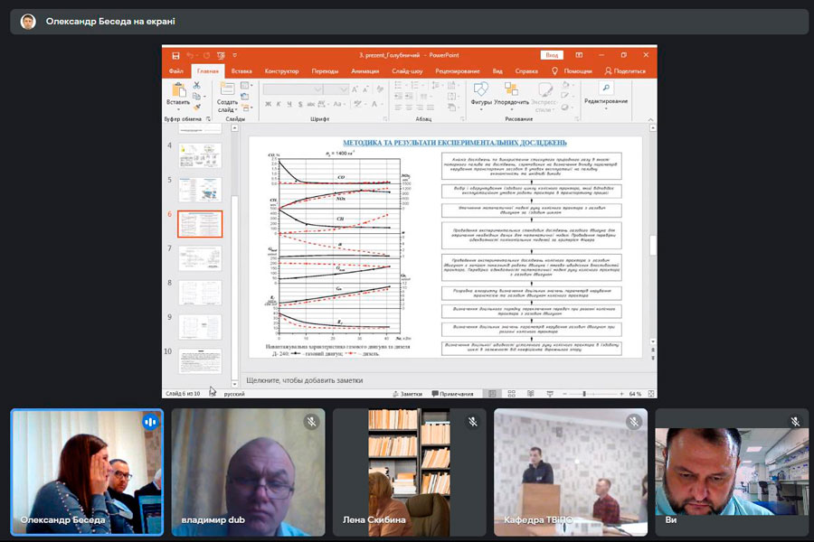Open the font size combo box

(x=336, y=89)
